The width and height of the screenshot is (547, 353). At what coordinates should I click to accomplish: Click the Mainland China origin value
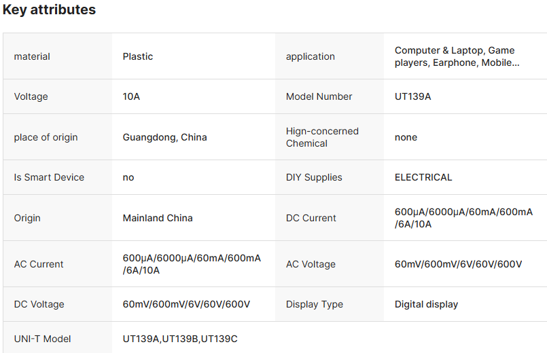158,218
